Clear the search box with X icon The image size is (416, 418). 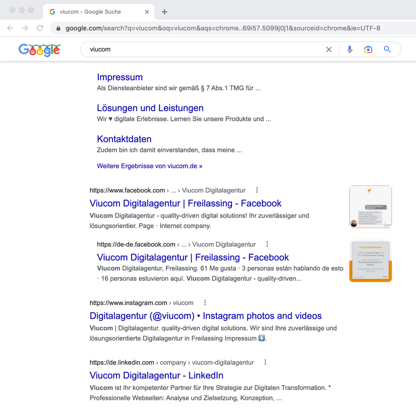329,49
